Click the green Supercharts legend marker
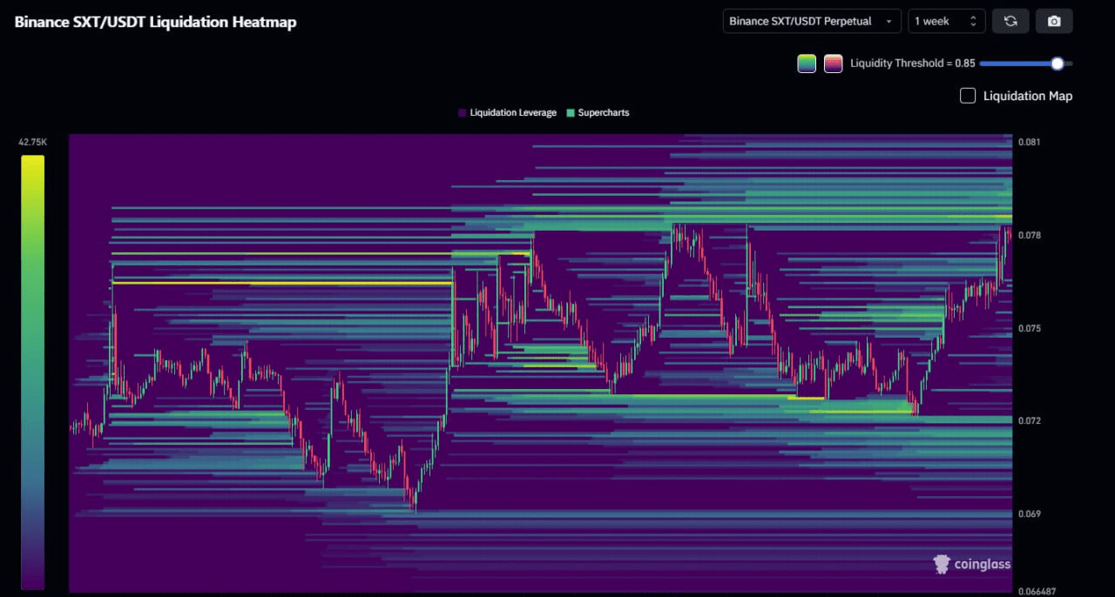 (571, 113)
